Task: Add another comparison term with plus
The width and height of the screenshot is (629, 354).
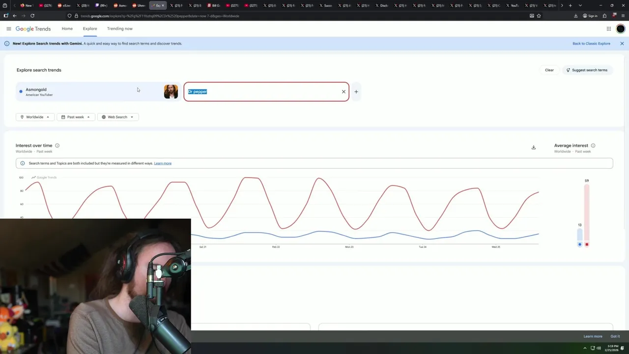Action: pyautogui.click(x=356, y=91)
